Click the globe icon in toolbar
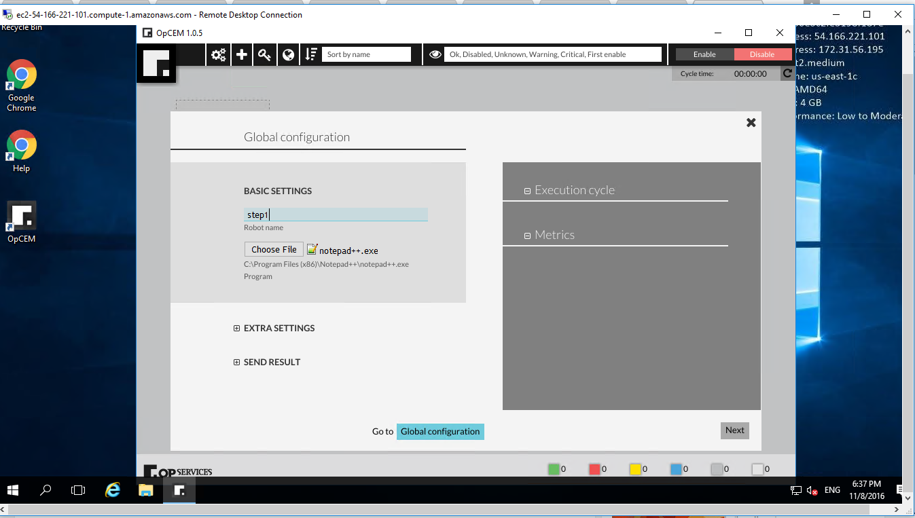This screenshot has width=915, height=518. 289,55
